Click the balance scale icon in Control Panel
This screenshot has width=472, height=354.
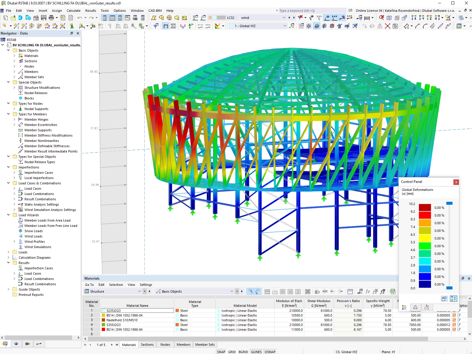point(415,307)
